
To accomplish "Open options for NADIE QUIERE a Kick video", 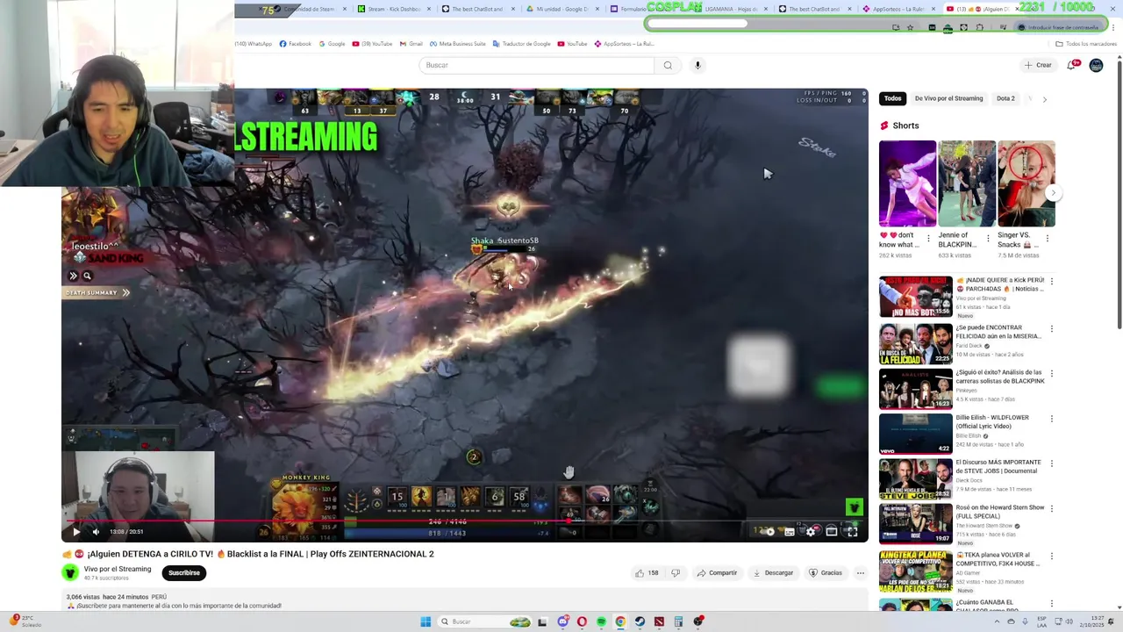I will pyautogui.click(x=1052, y=282).
